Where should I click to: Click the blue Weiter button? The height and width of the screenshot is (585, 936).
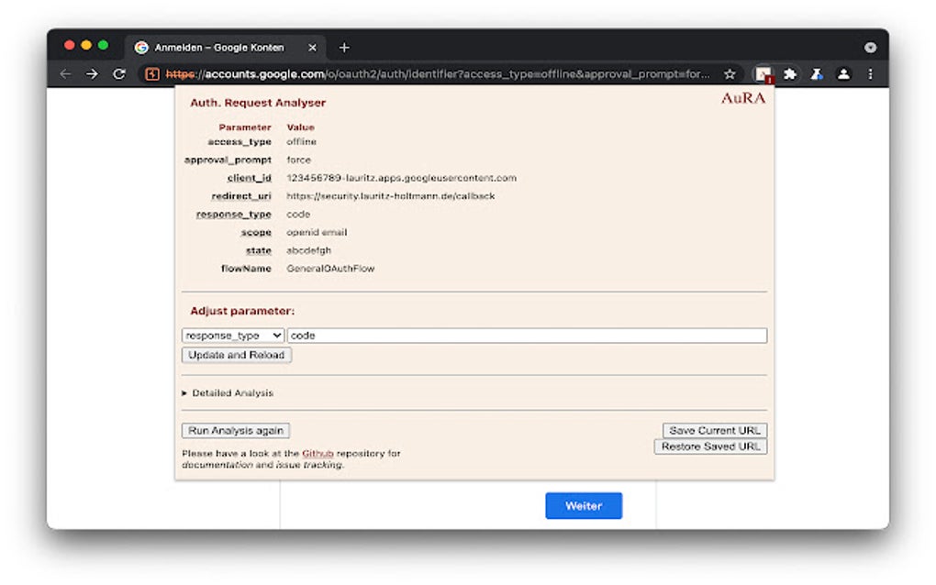[x=584, y=505]
